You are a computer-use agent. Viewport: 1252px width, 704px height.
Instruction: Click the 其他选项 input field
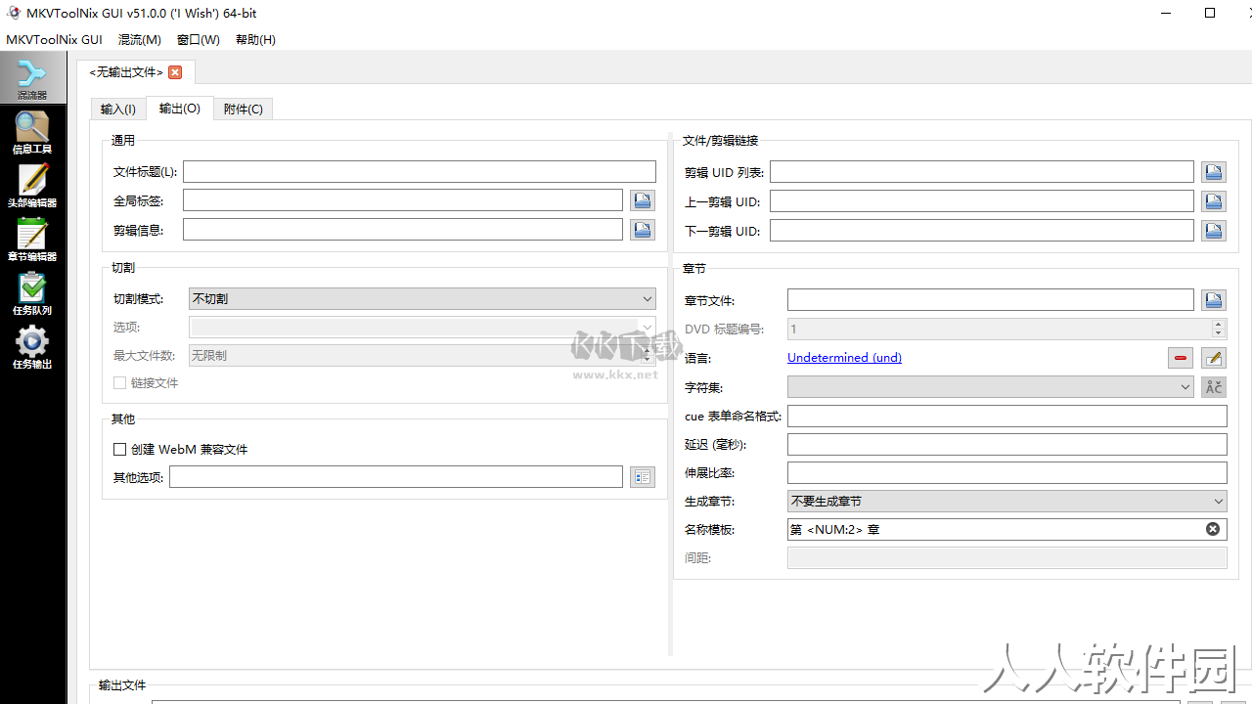coord(396,477)
